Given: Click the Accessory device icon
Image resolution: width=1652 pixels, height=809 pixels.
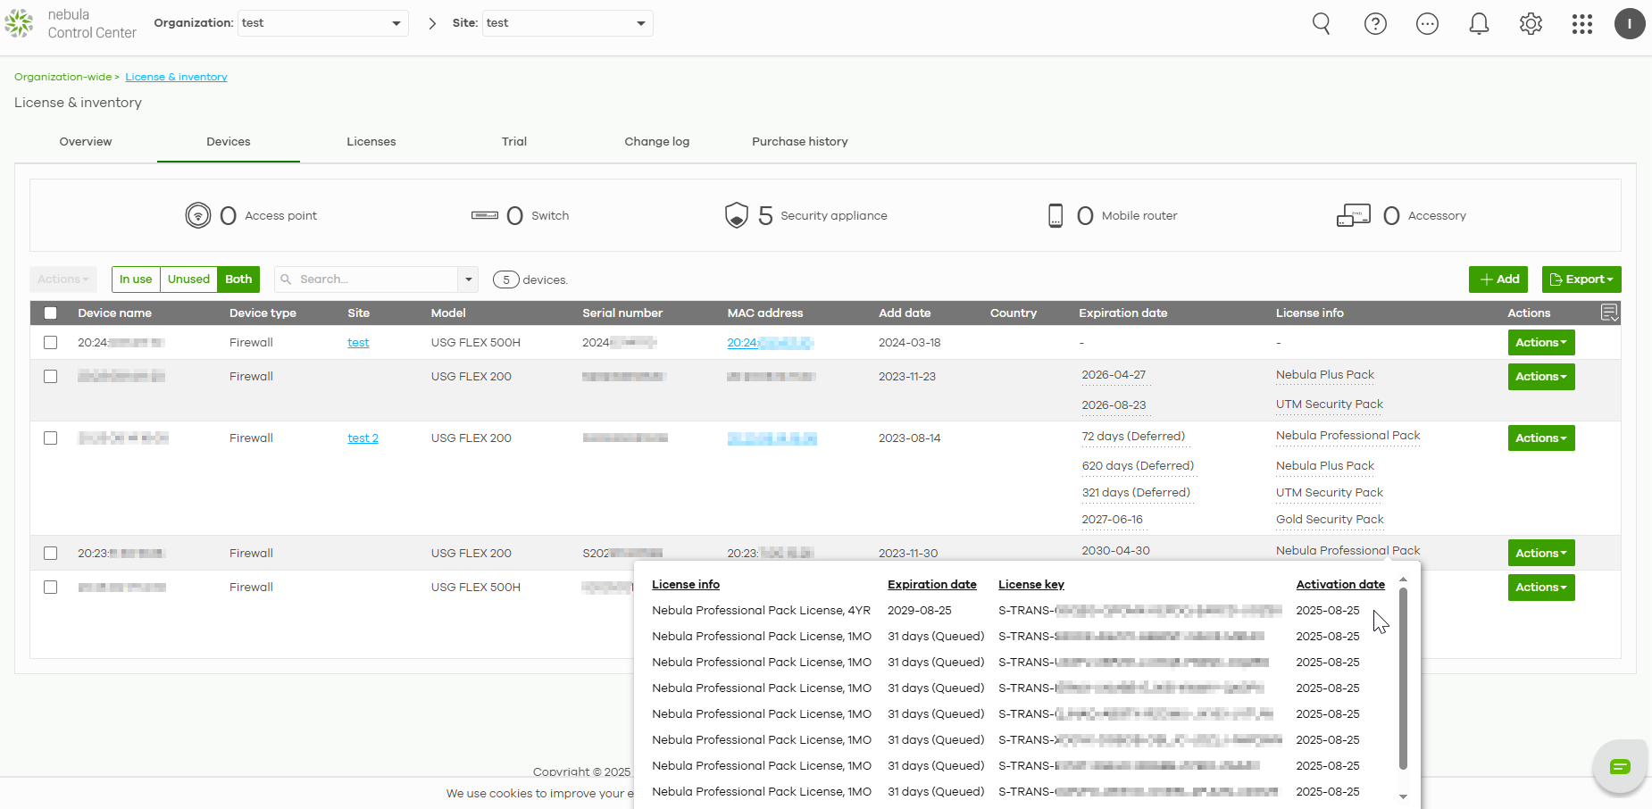Looking at the screenshot, I should click(x=1354, y=215).
